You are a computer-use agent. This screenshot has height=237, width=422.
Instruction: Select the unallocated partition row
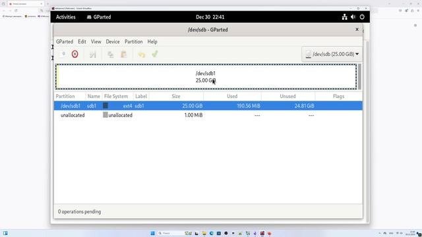[x=208, y=115]
